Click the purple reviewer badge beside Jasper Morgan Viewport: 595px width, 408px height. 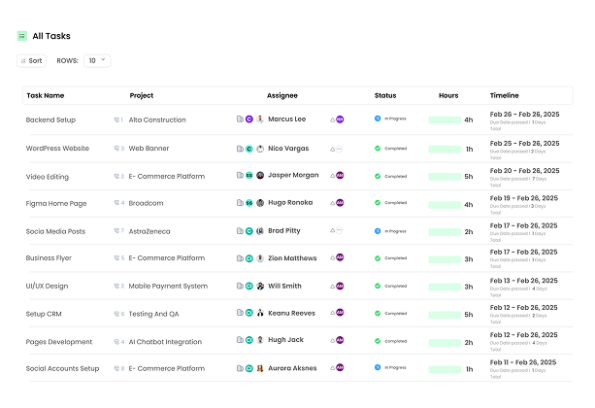[x=340, y=176]
